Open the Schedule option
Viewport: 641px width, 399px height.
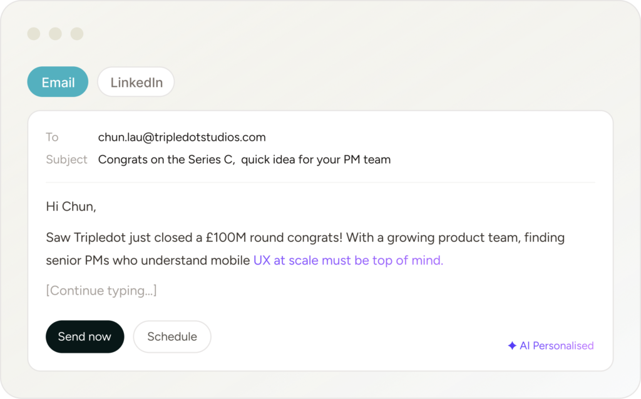(172, 336)
